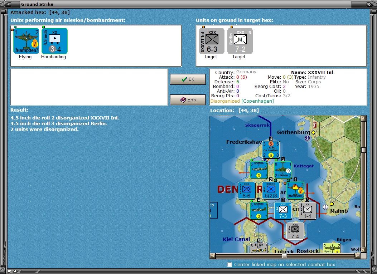Select the Berlin mechanized target unit

tap(240, 41)
